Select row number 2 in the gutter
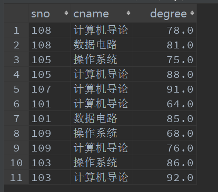Viewport: 218px width, 192px height. [x=16, y=45]
